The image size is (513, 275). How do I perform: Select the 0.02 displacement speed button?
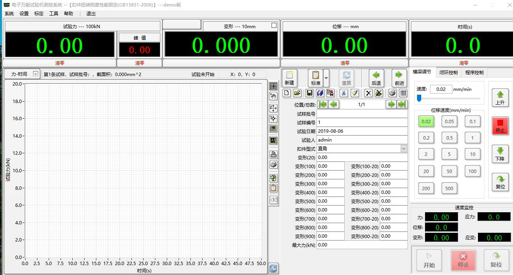(x=426, y=122)
